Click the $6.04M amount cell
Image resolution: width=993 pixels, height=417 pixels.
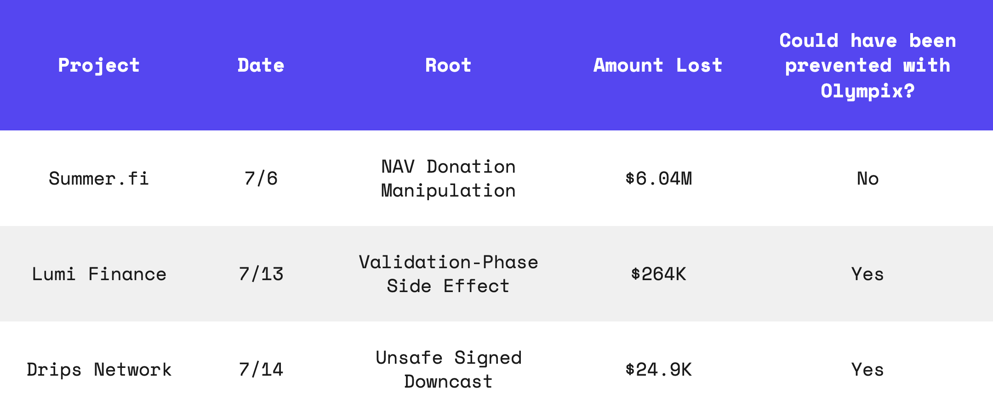(658, 179)
